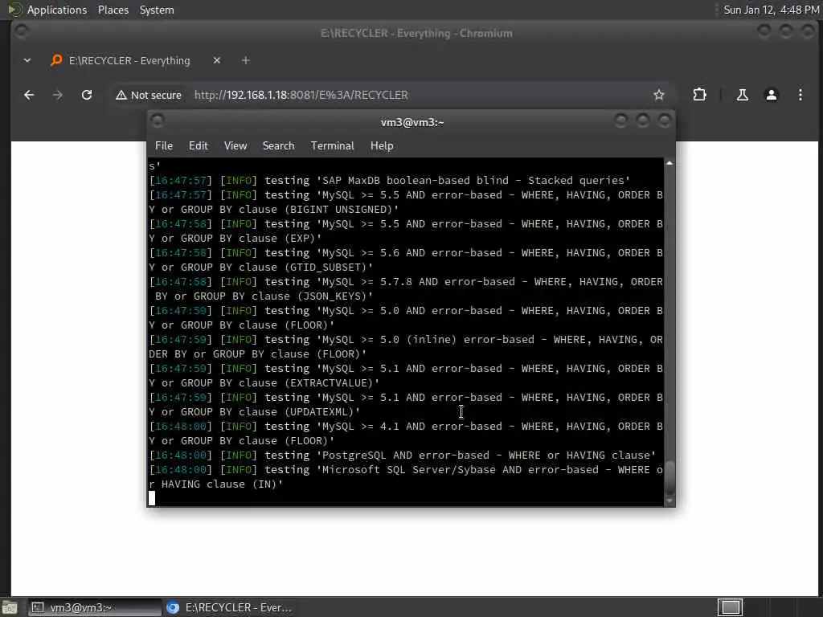This screenshot has height=617, width=823.
Task: Click the browser forward arrow
Action: pyautogui.click(x=58, y=95)
